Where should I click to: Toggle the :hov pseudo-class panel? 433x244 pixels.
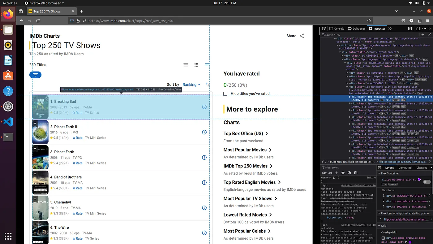pyautogui.click(x=324, y=173)
